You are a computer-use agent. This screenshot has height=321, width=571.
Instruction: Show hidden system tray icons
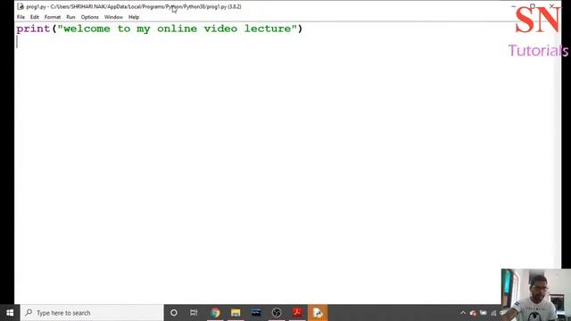(463, 313)
